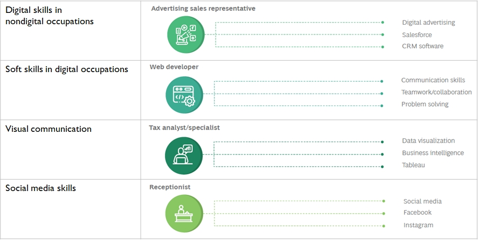Select 'Communication skills' label
Image resolution: width=478 pixels, height=240 pixels.
pyautogui.click(x=433, y=80)
